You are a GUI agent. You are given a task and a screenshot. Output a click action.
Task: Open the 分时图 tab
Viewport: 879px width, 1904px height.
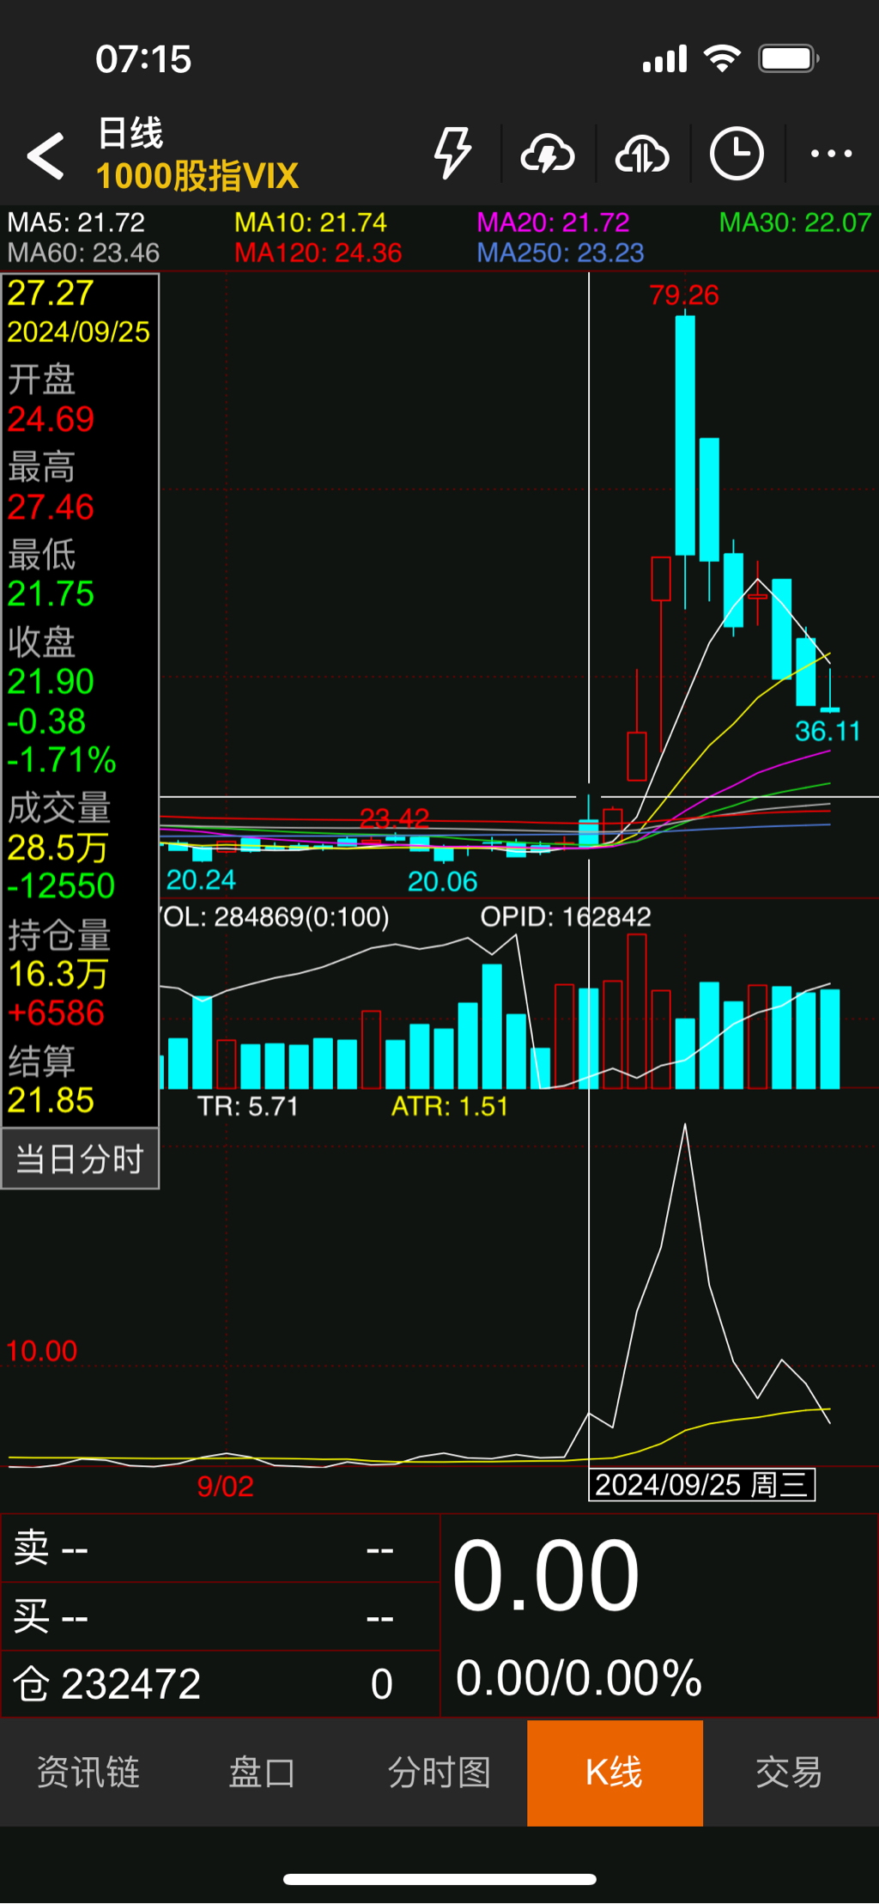point(439,1773)
